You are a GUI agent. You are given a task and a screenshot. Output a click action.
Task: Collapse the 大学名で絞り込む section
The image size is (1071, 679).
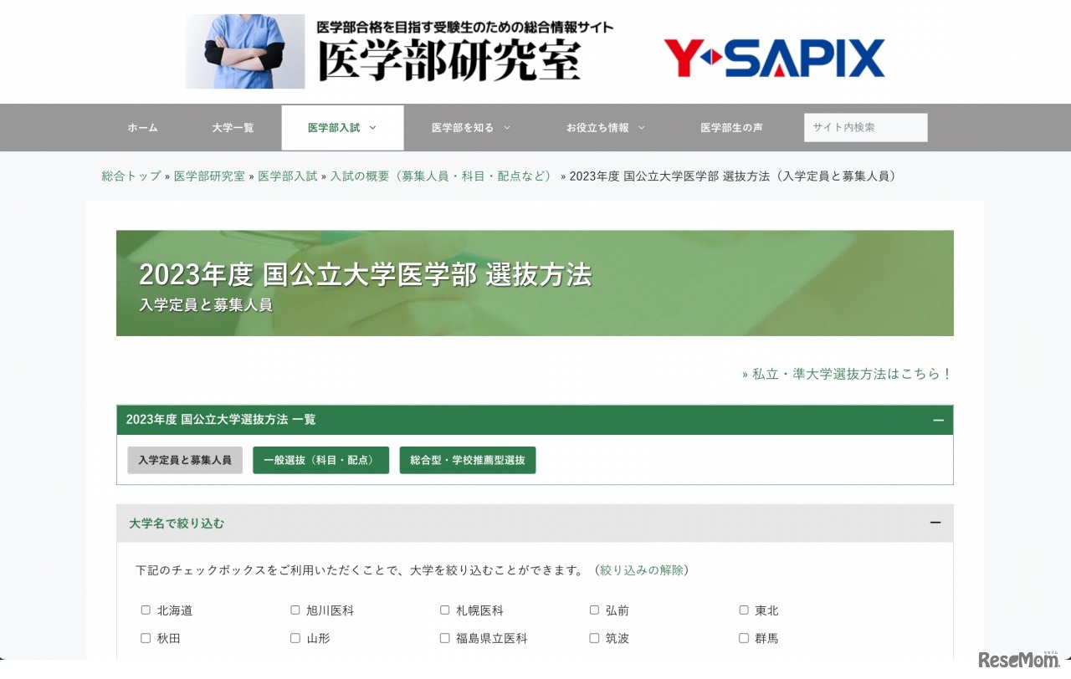(935, 523)
